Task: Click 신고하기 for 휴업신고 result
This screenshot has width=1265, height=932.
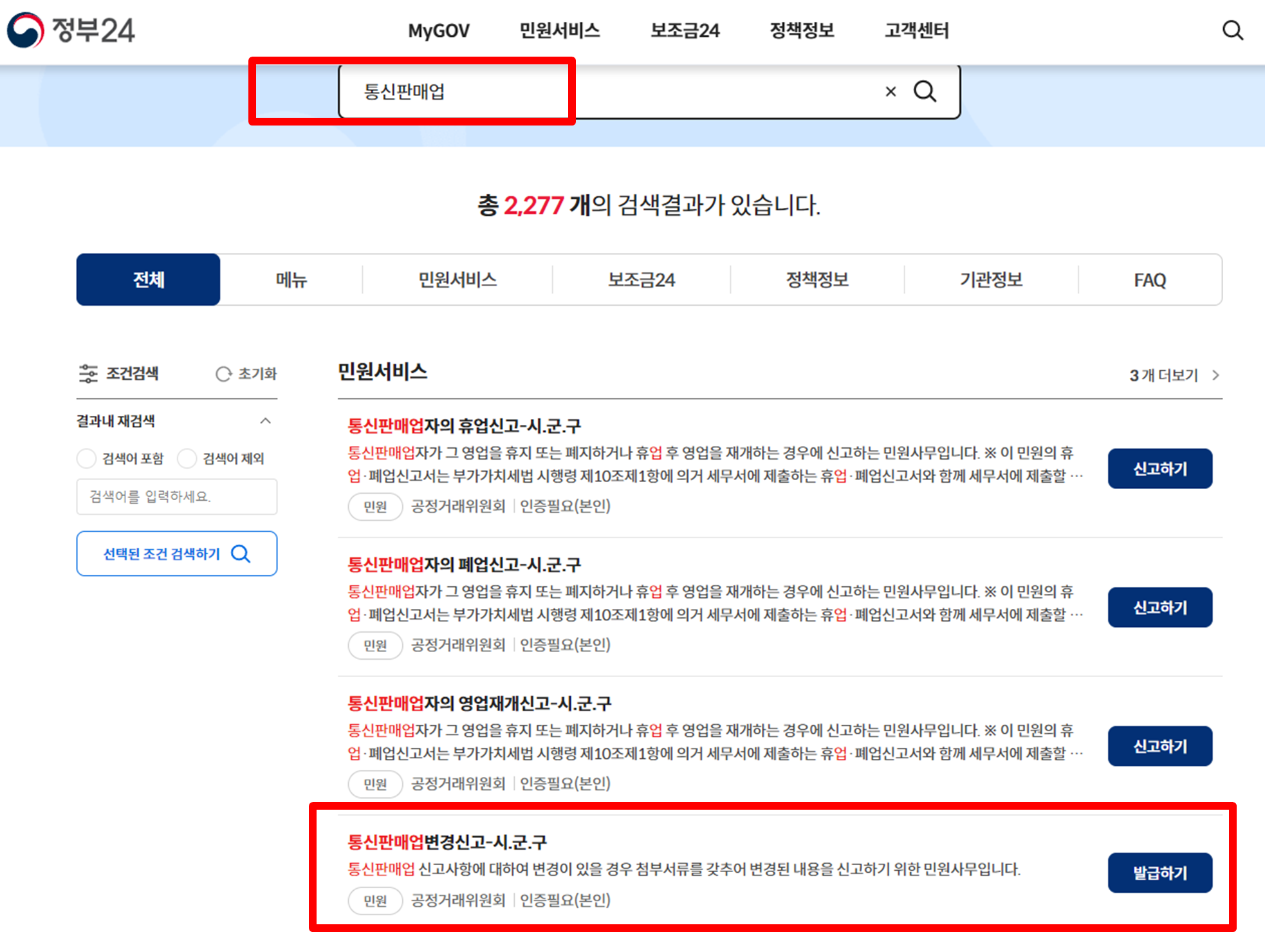Action: click(1159, 469)
